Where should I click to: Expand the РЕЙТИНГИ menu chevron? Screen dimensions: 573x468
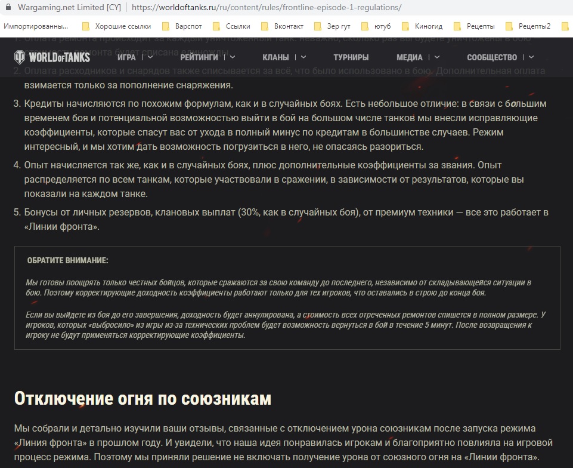(x=233, y=57)
